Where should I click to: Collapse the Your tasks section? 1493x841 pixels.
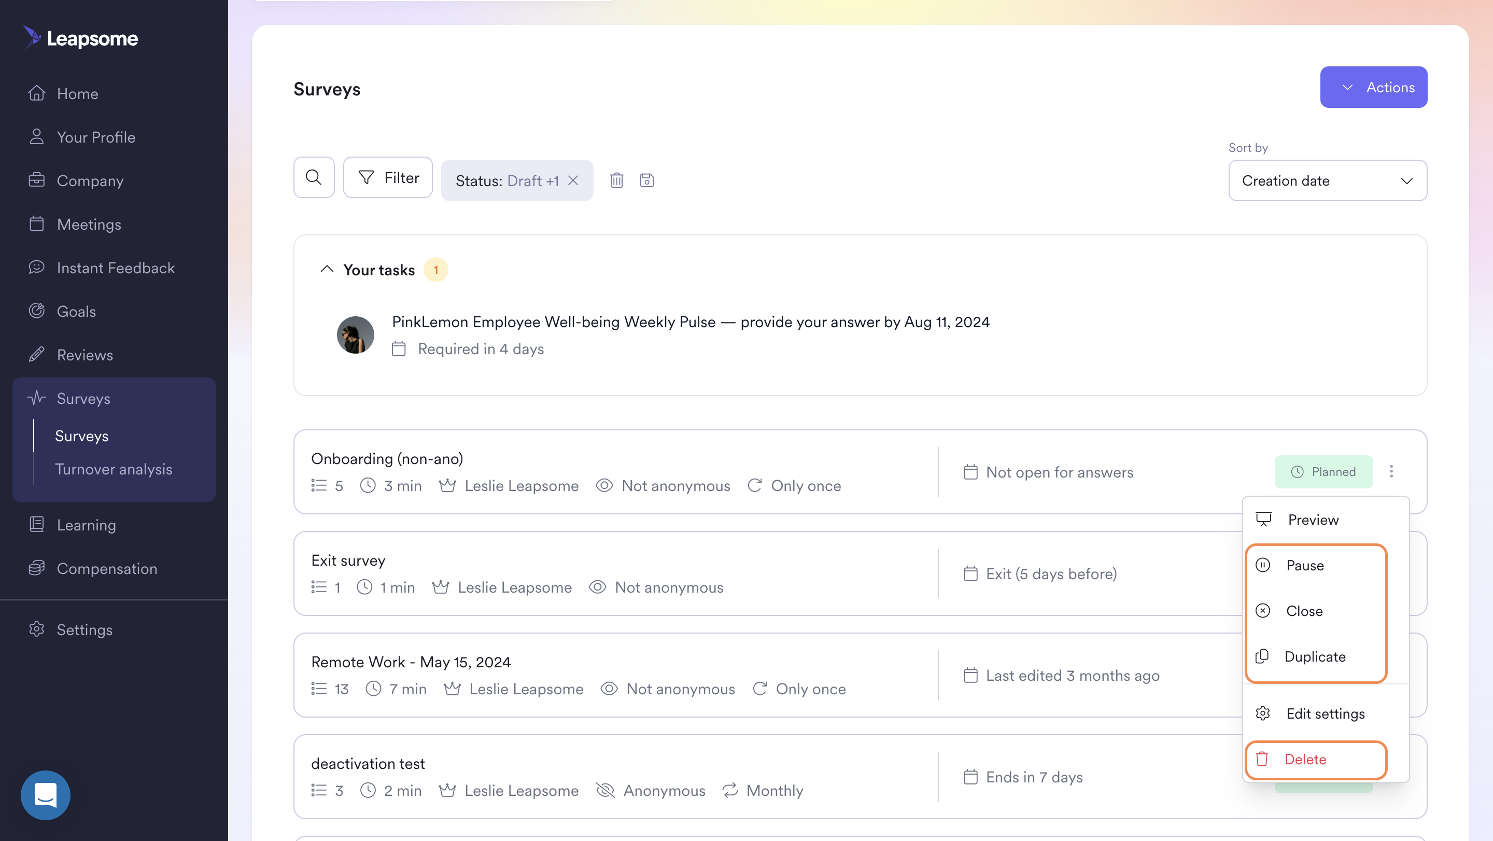tap(327, 269)
